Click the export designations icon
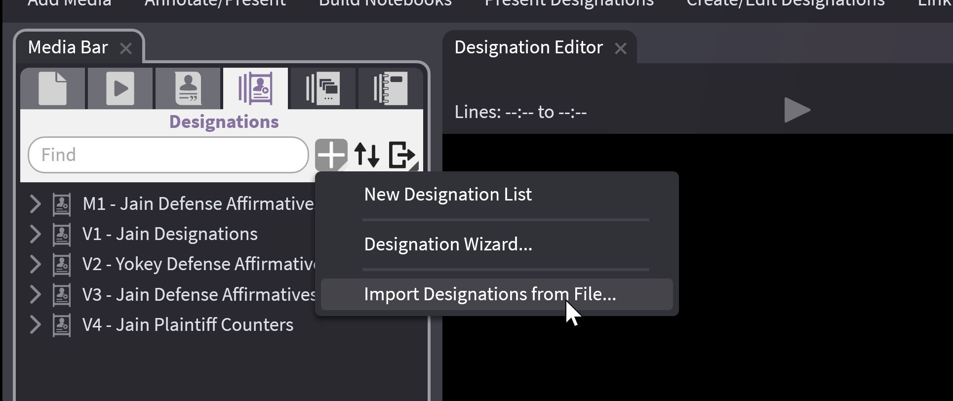 (402, 155)
